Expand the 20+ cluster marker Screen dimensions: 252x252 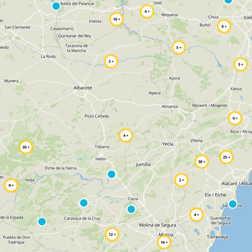tap(26, 147)
